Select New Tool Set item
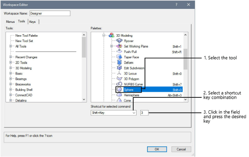 point(24,41)
